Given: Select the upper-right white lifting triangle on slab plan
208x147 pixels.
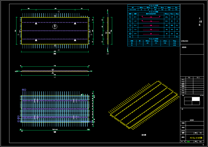Looking at the screenshot, I should click(x=75, y=23).
